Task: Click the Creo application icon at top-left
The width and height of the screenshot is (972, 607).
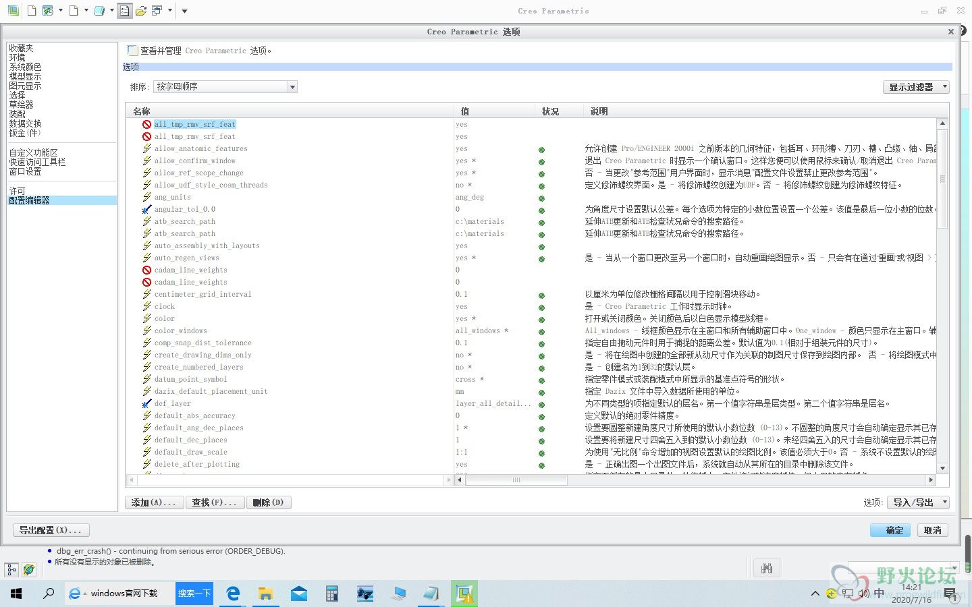Action: (12, 11)
